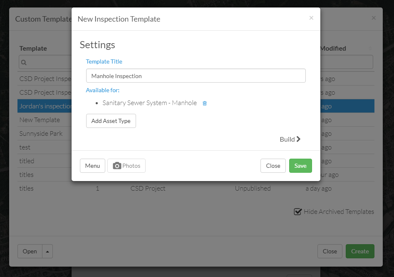The image size is (394, 277).
Task: Expand the Open button dropdown arrow
Action: [x=47, y=251]
